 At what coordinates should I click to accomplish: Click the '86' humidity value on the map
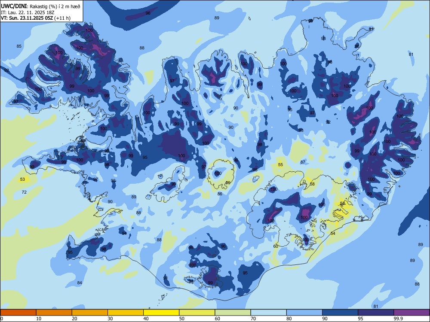(x=220, y=194)
